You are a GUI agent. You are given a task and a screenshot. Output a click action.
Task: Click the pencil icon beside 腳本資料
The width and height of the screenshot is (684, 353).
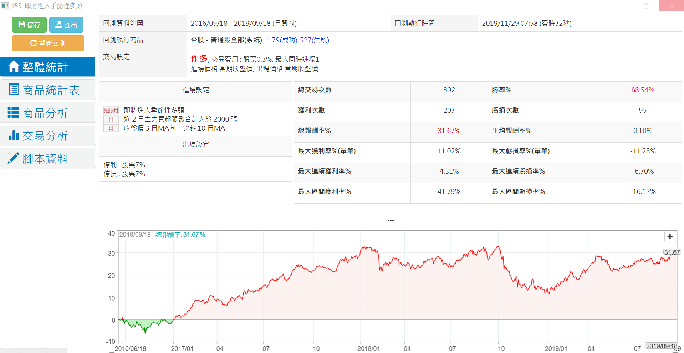tap(14, 158)
